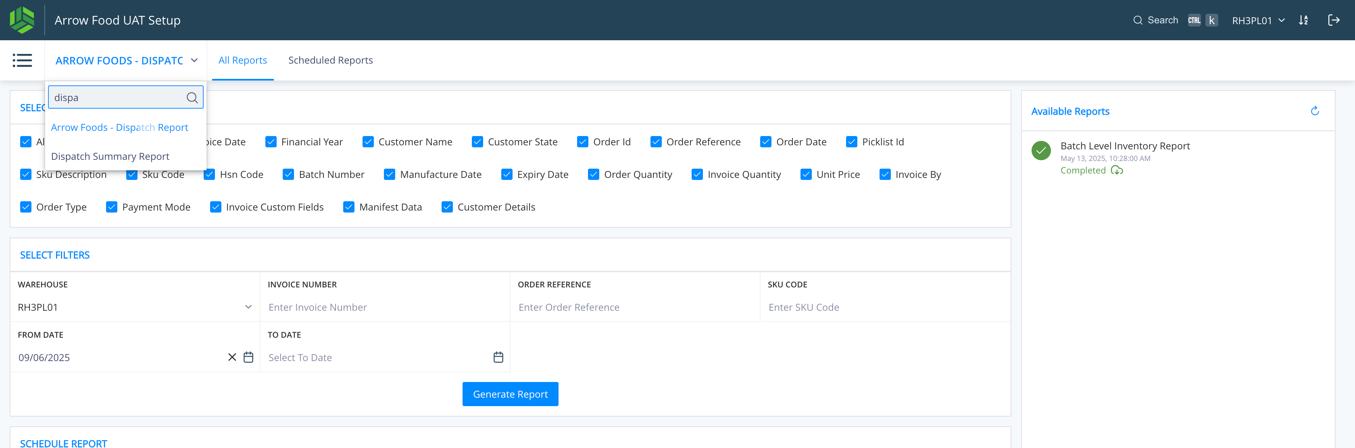This screenshot has height=448, width=1355.
Task: Uncheck Payment Mode checkbox
Action: (x=112, y=207)
